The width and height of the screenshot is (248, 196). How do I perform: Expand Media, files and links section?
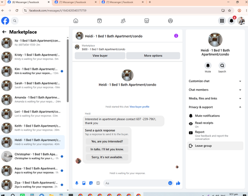(215, 98)
